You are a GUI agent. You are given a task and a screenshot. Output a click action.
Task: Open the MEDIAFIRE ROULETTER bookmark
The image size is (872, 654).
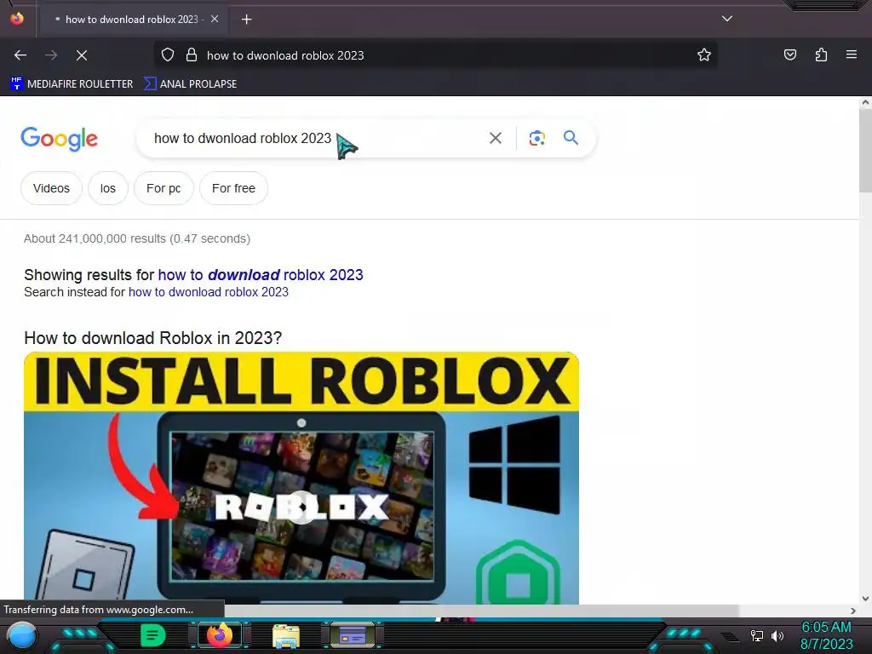pos(72,84)
